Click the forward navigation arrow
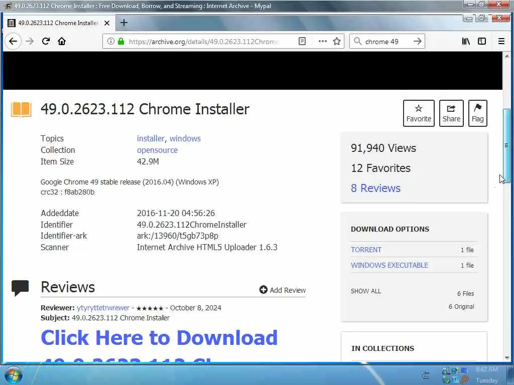 click(x=30, y=41)
